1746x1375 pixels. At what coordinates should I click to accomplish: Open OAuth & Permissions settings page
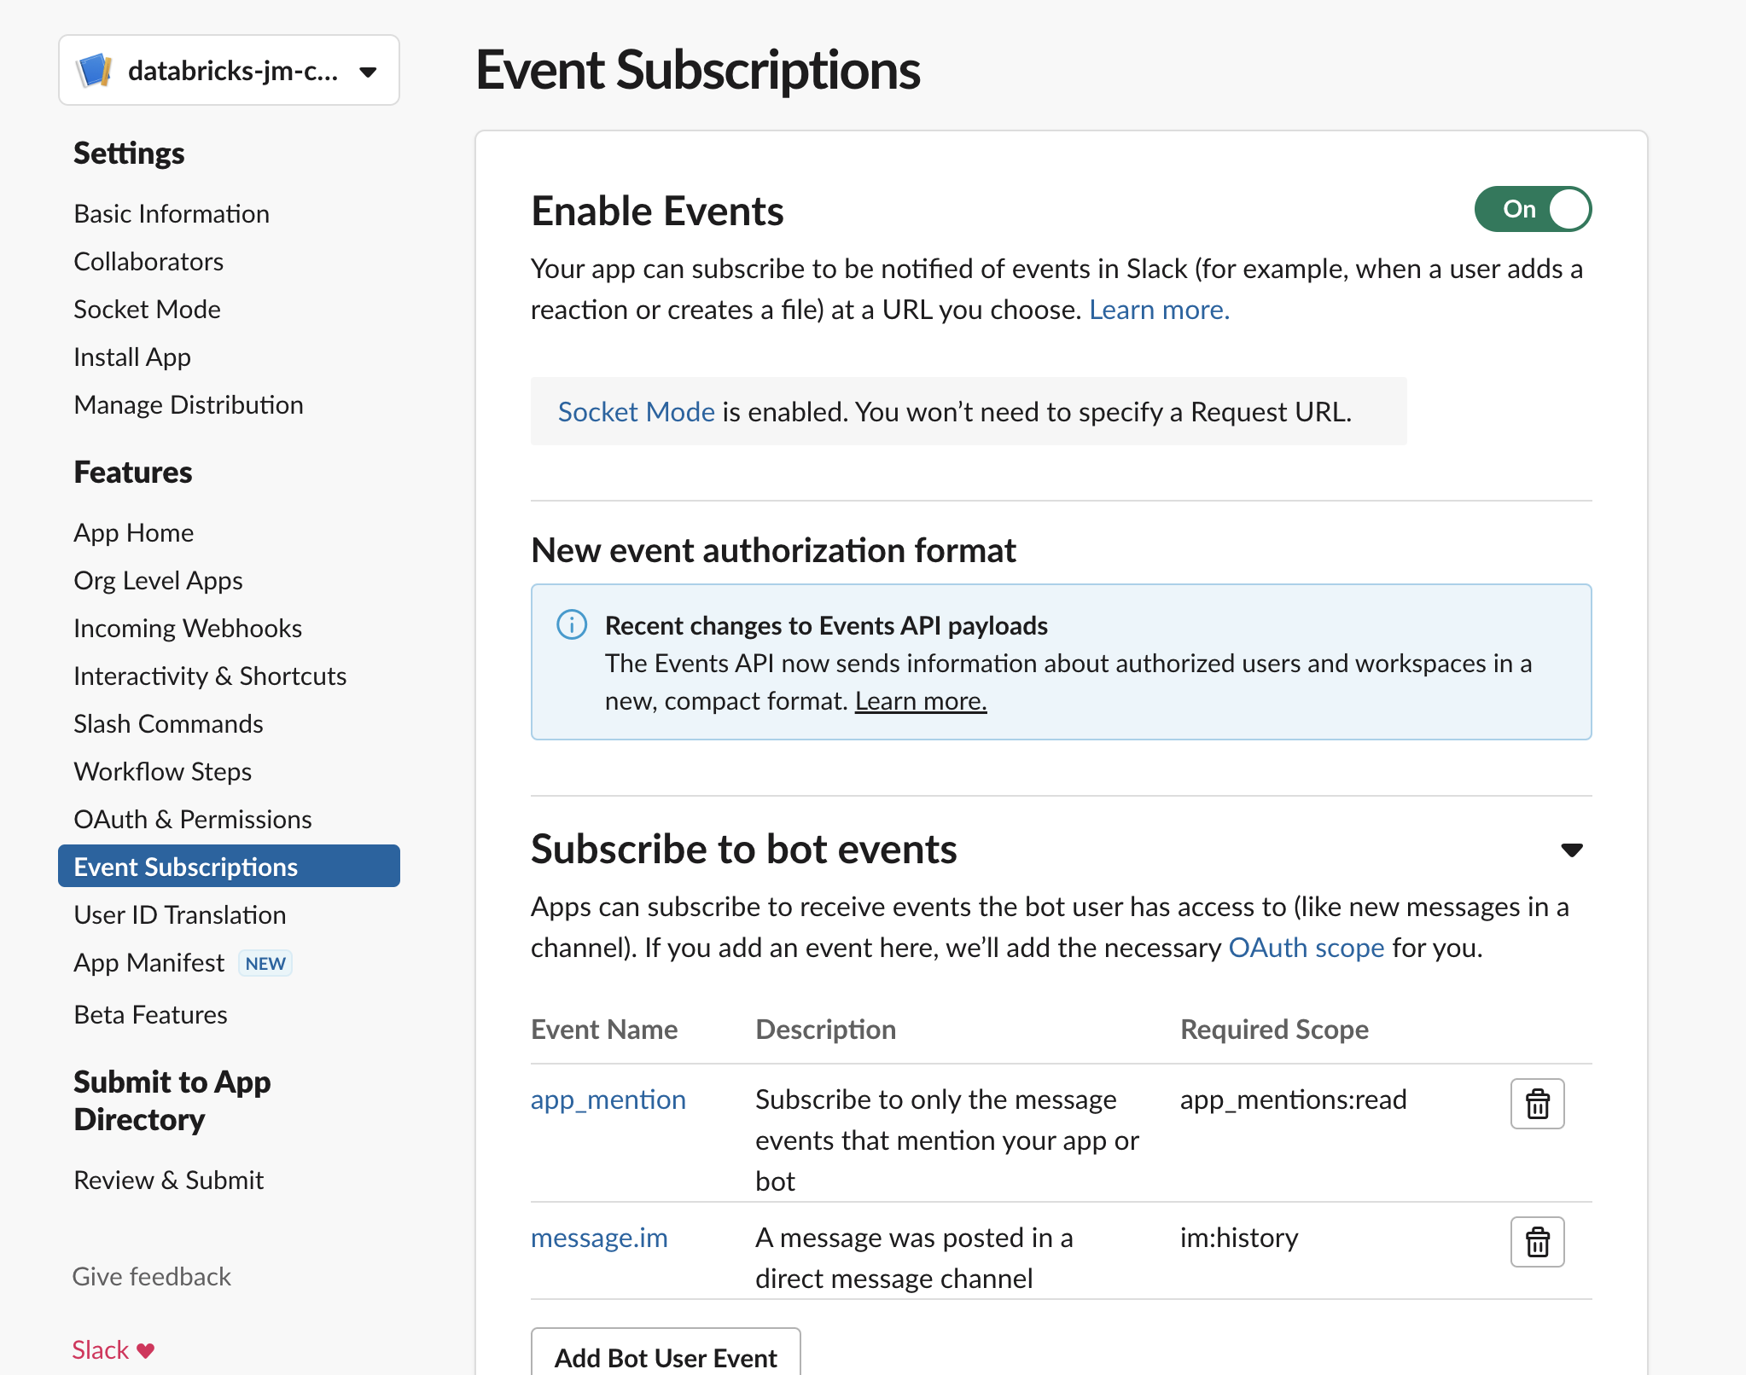click(x=193, y=819)
